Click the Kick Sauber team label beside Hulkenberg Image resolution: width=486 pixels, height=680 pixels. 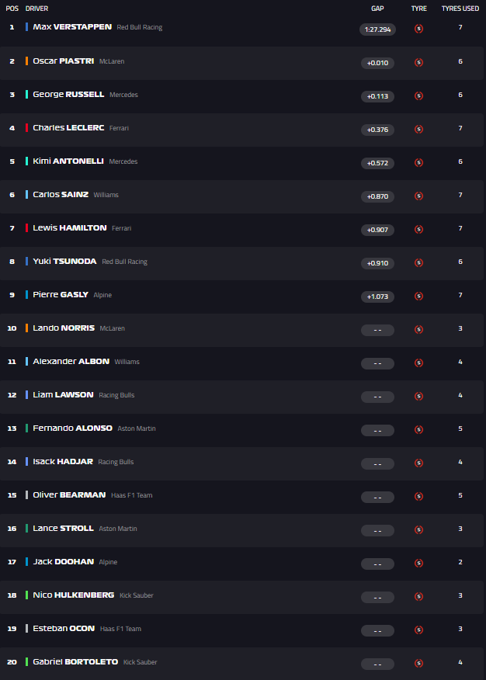coord(137,595)
